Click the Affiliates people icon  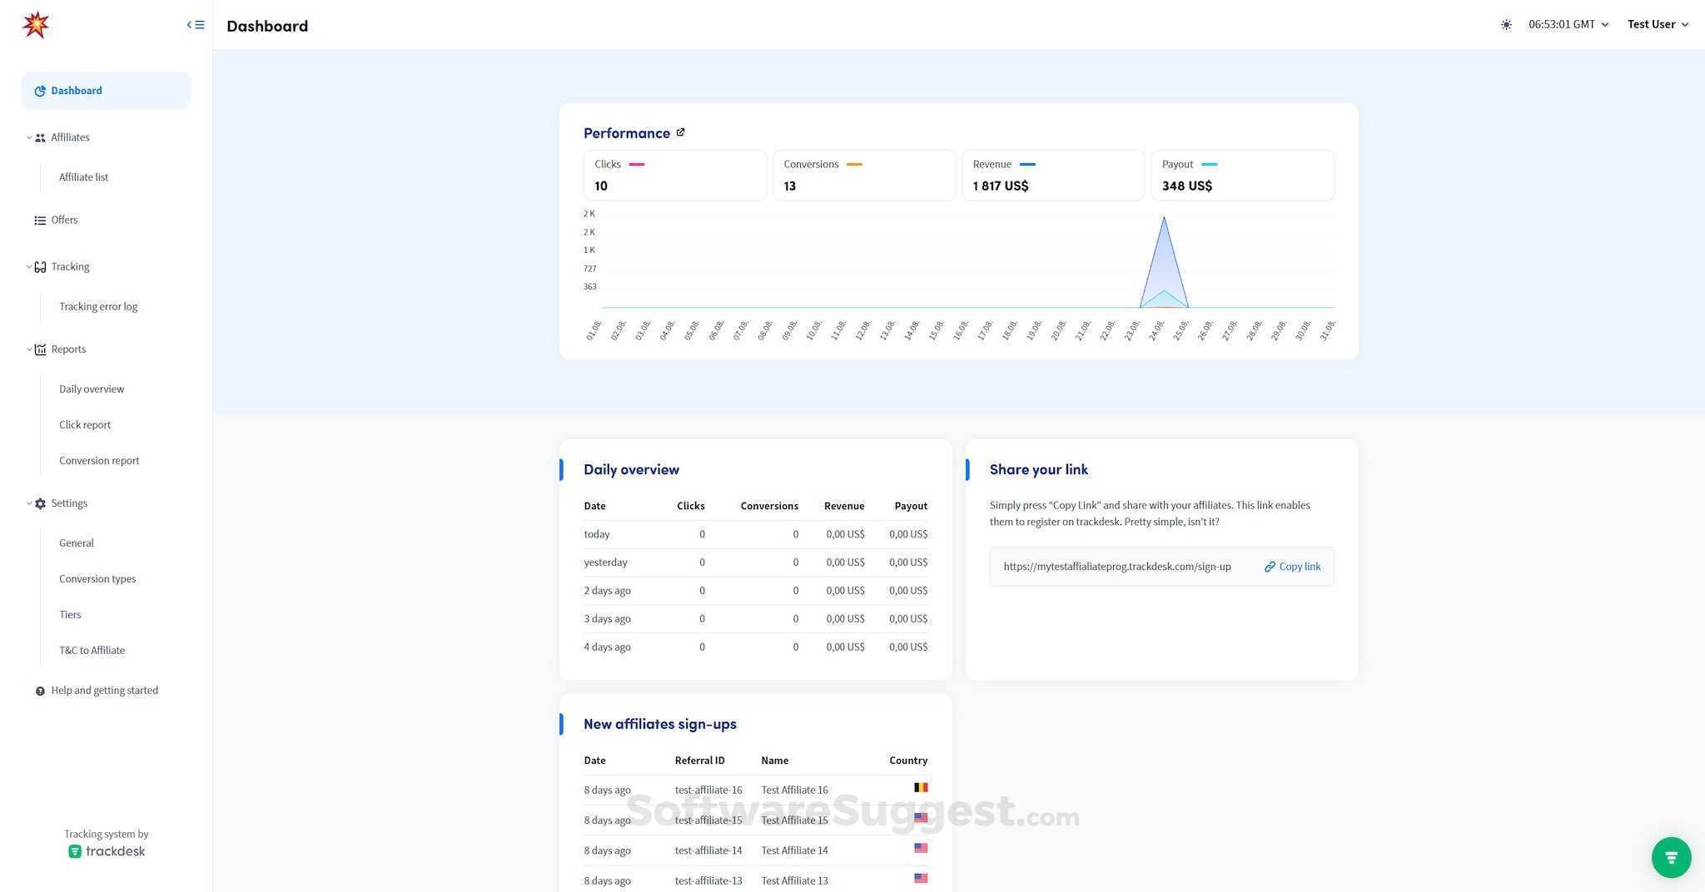pos(40,137)
